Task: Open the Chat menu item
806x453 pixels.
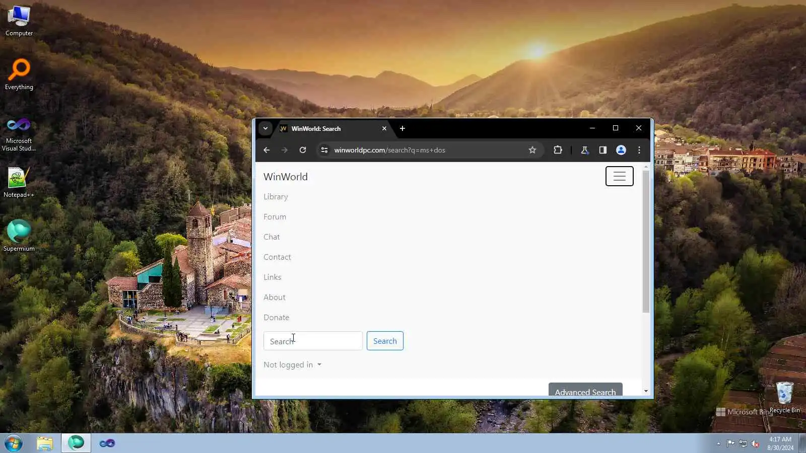Action: coord(272,237)
